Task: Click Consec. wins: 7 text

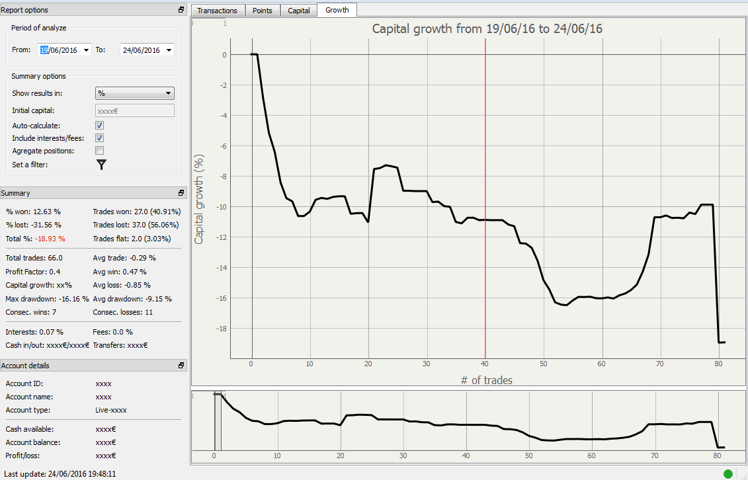Action: (x=31, y=312)
